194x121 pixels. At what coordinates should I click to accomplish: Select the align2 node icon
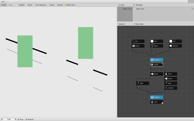pyautogui.click(x=166, y=83)
